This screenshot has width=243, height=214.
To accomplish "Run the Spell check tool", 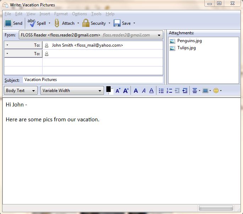I will 32,23.
